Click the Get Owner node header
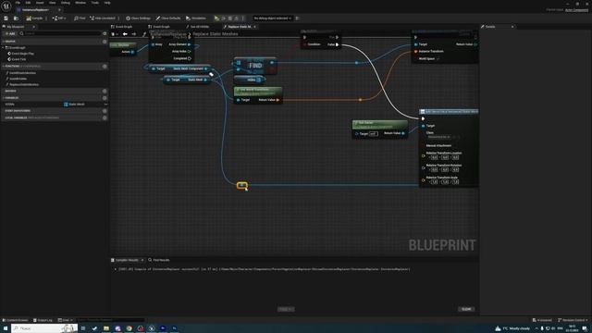The image size is (592, 333). 380,124
